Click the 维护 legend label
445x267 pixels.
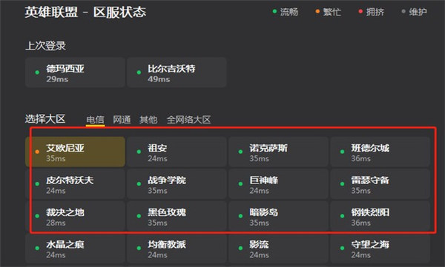(x=418, y=12)
